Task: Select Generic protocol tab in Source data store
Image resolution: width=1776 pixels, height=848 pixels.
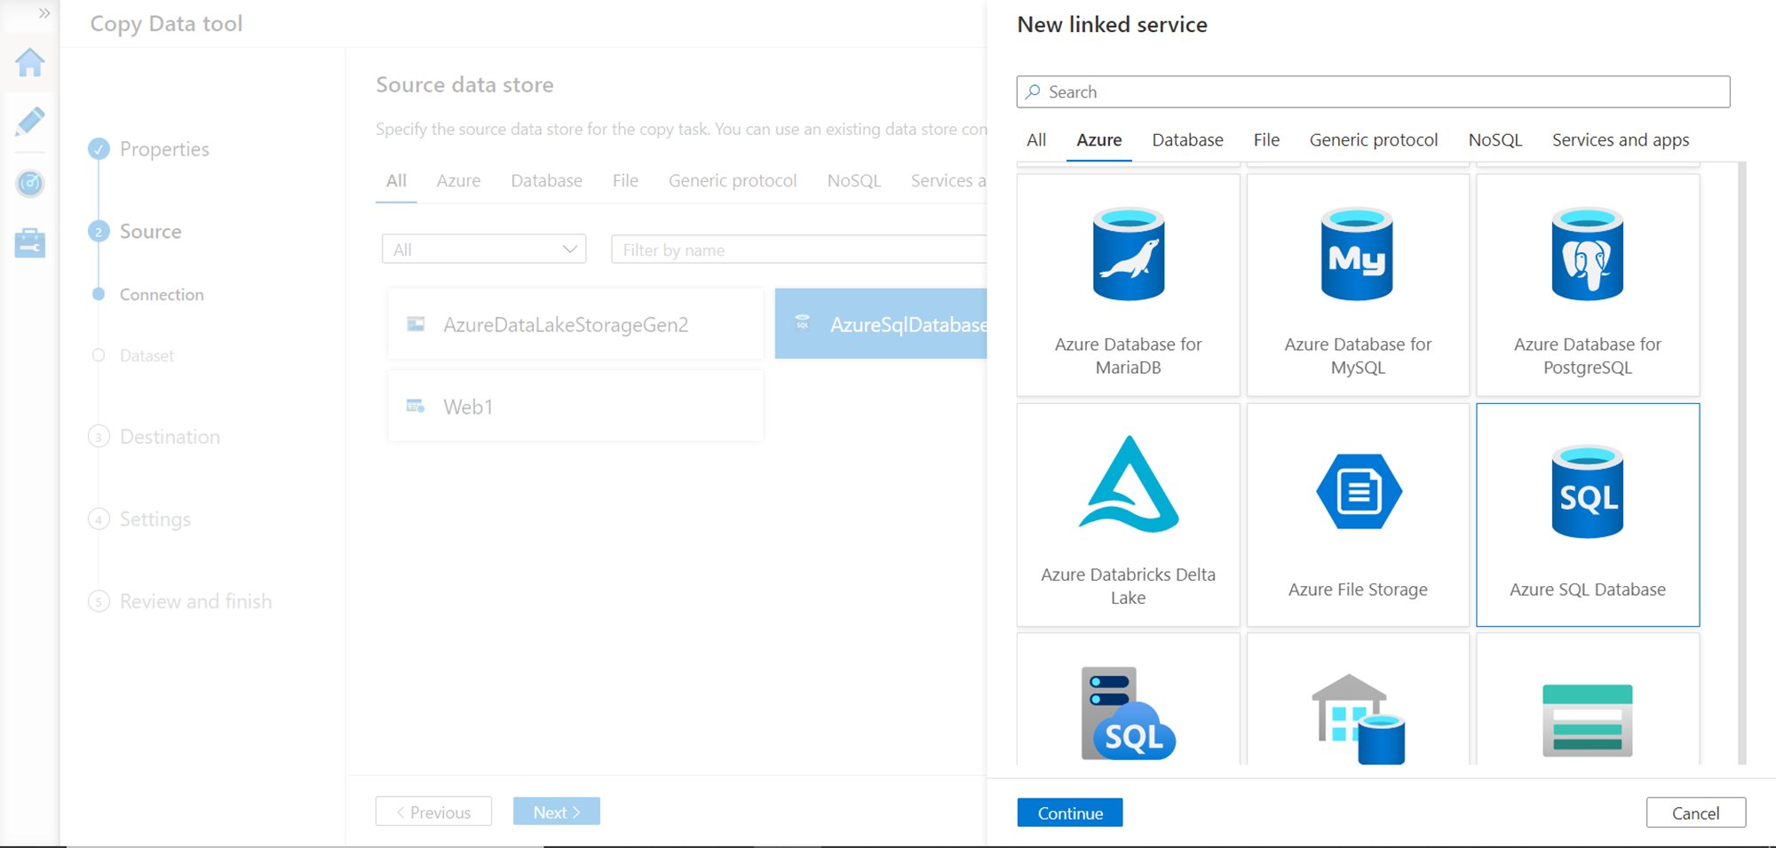Action: [x=733, y=180]
